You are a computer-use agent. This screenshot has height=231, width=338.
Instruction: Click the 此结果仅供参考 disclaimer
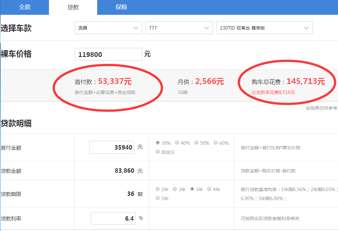tap(321, 108)
